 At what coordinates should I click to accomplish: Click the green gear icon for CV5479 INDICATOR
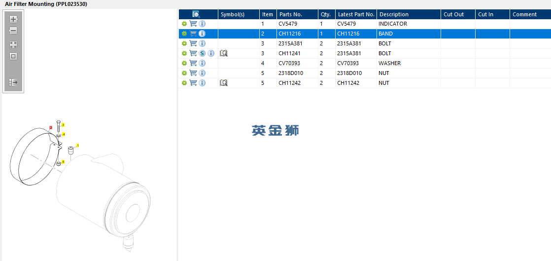pyautogui.click(x=184, y=24)
